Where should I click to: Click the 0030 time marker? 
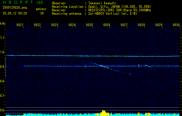tap(176, 25)
